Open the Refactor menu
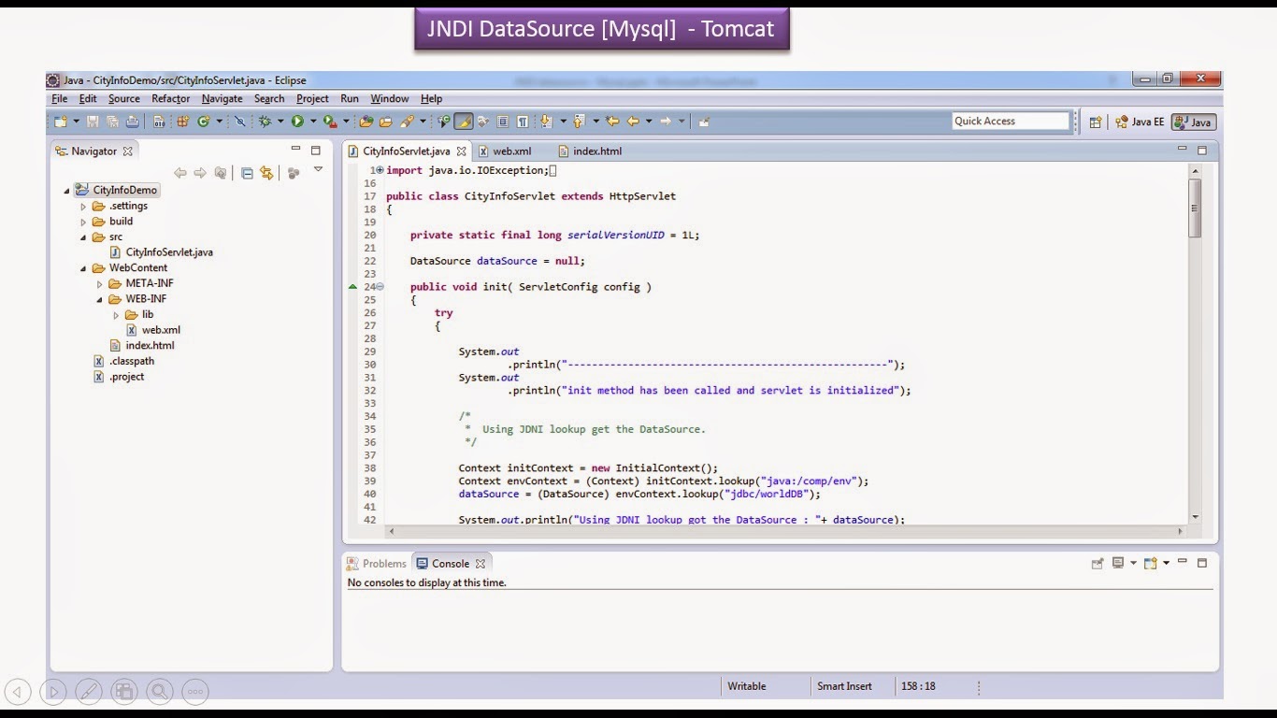 (x=171, y=98)
